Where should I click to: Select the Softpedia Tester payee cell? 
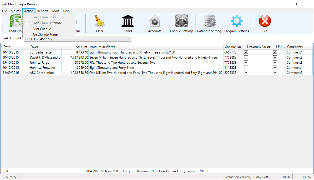tap(45, 52)
